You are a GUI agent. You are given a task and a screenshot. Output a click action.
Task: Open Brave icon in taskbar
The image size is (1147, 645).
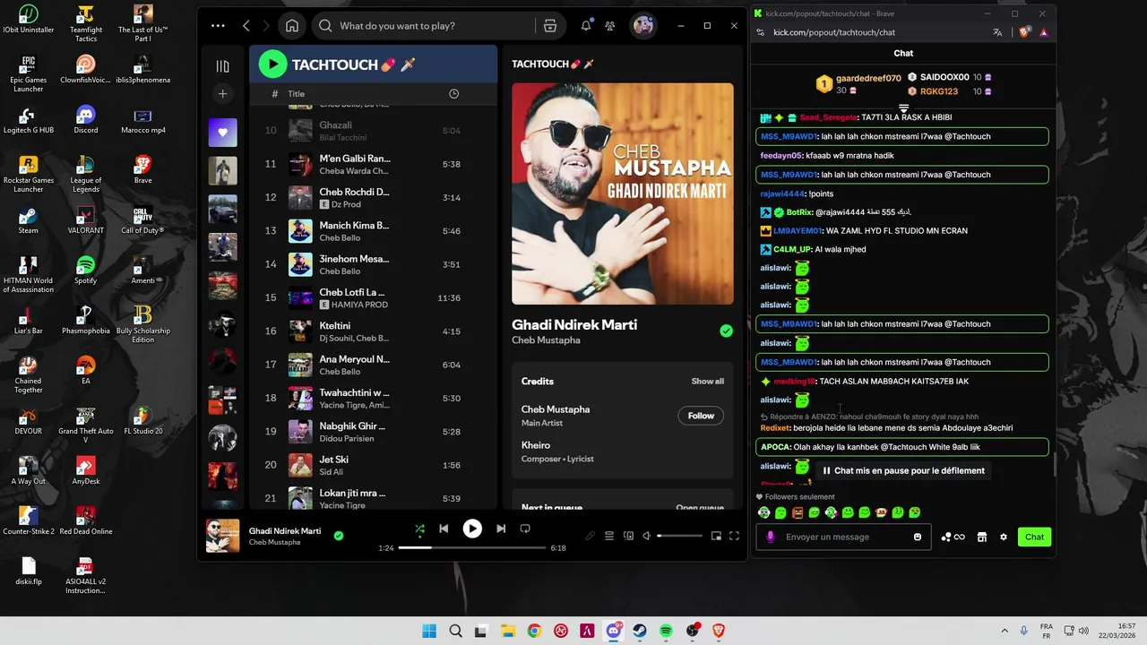pos(719,631)
